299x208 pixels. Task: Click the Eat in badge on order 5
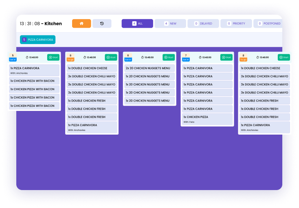13,60
